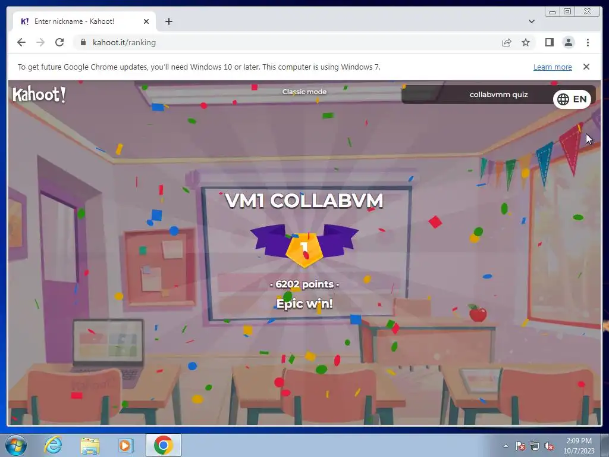Viewport: 609px width, 457px height.
Task: Click the 6202 points text
Action: (x=304, y=284)
